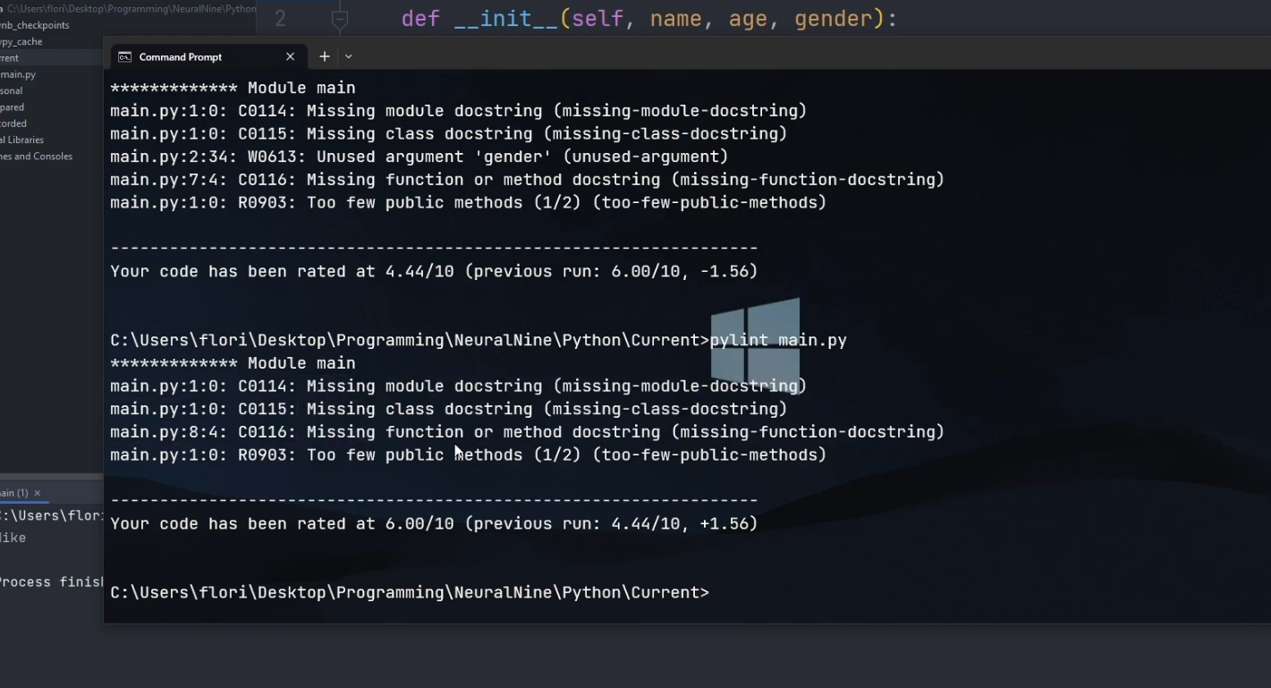Click the Scratches and Consoles icon
This screenshot has height=688, width=1271.
(2, 156)
